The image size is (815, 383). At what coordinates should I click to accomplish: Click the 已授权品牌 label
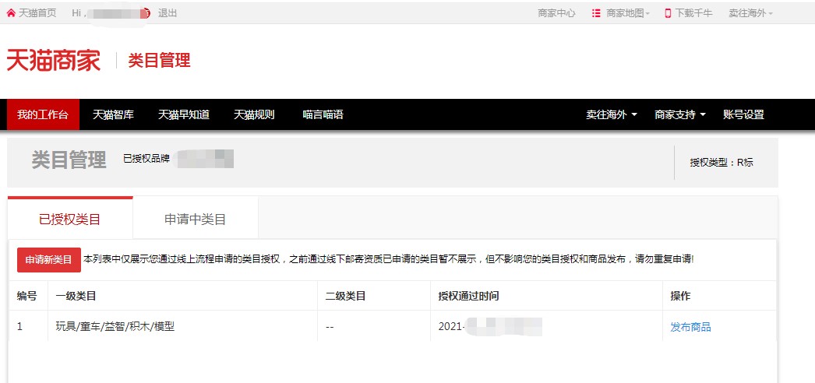point(146,159)
